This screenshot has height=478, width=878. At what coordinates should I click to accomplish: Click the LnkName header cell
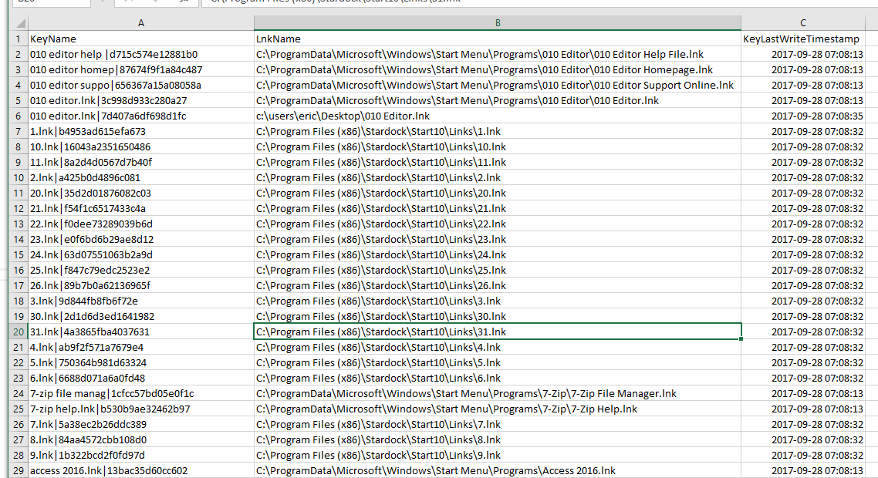(x=497, y=39)
